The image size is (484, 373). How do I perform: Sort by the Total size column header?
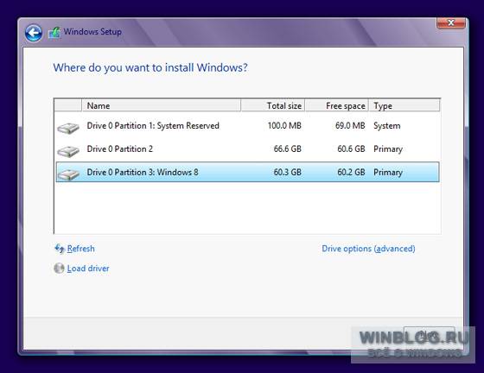[x=273, y=105]
